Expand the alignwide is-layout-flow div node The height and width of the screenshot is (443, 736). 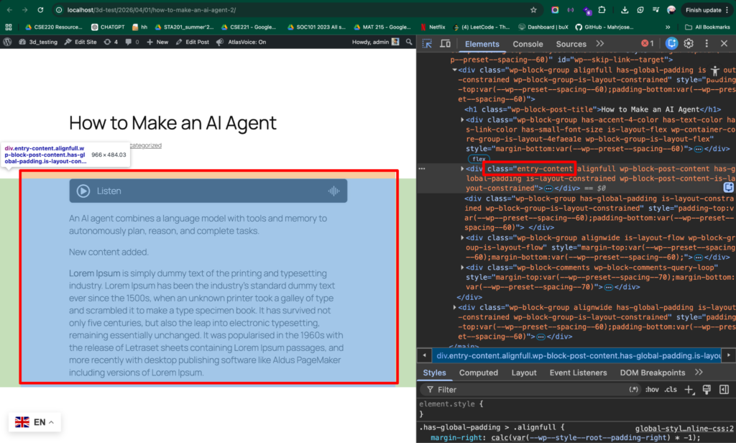point(462,238)
